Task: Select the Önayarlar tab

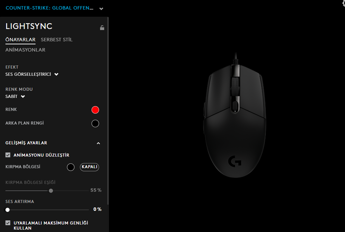Action: tap(20, 40)
